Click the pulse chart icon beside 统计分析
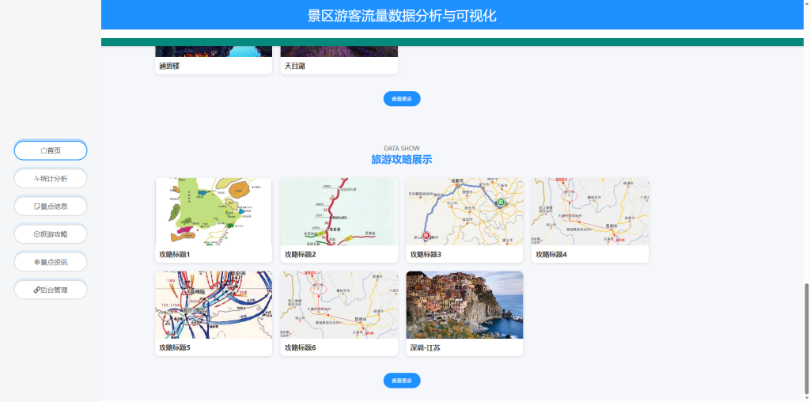 pyautogui.click(x=36, y=178)
